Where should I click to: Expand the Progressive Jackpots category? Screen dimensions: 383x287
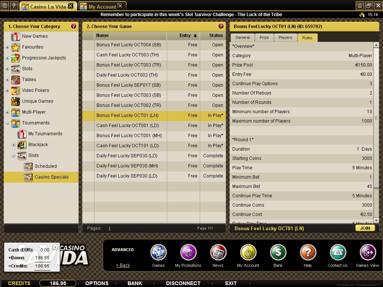coord(7,58)
